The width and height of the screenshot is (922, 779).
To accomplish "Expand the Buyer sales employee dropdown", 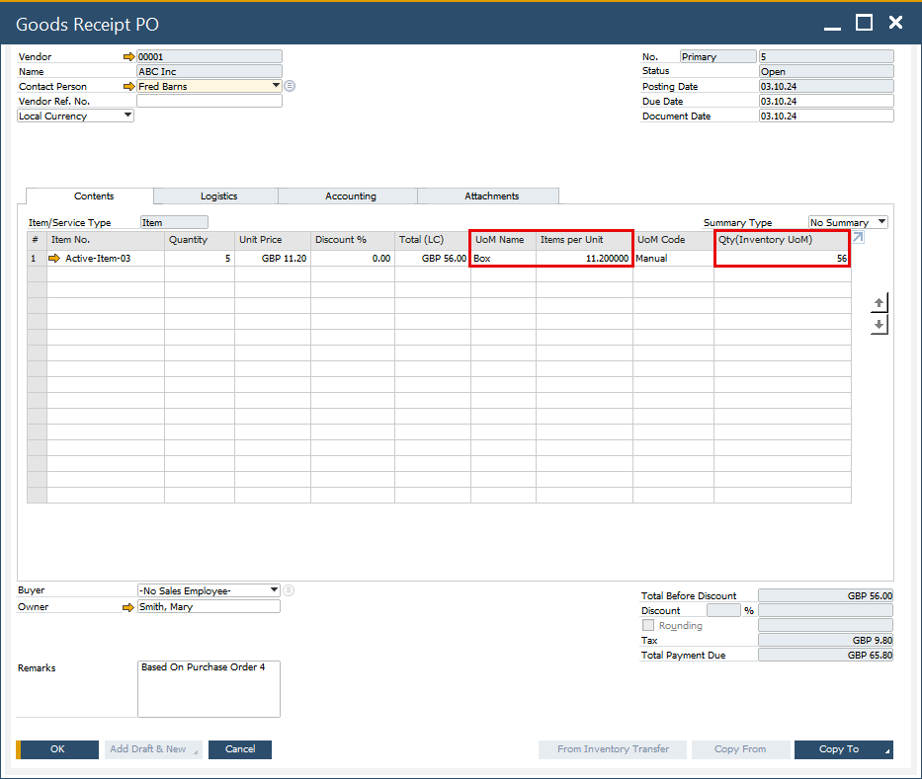I will coord(274,590).
